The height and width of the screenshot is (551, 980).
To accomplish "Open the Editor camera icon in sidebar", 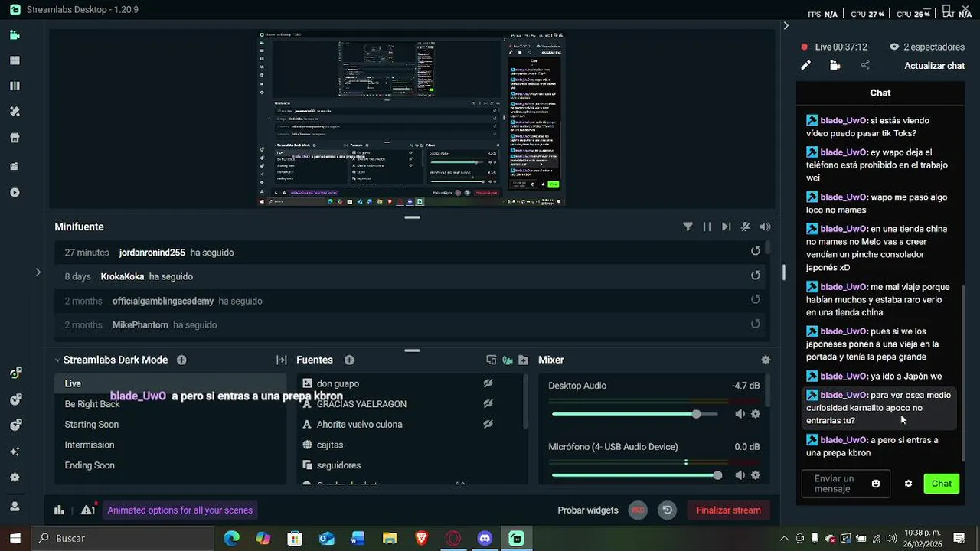I will point(15,35).
